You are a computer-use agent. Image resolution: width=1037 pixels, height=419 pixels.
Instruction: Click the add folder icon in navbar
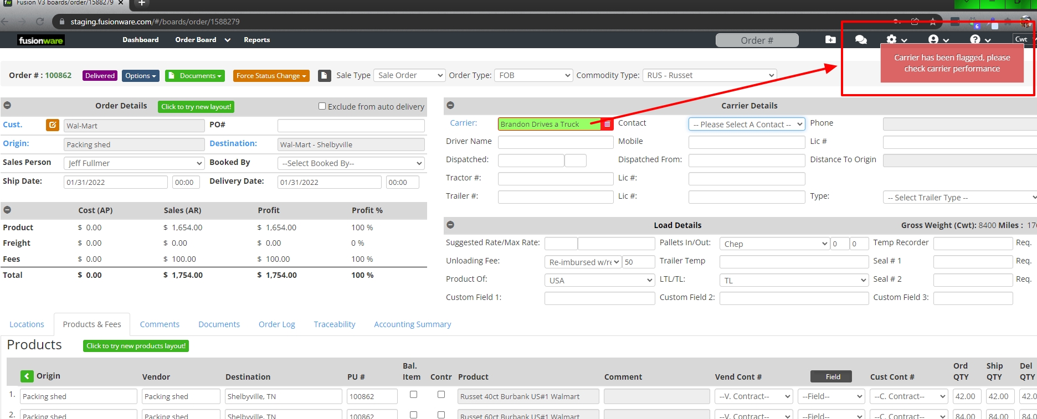[830, 40]
